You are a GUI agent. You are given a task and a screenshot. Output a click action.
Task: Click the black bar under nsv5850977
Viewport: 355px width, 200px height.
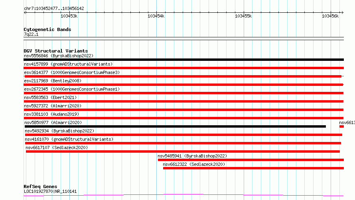pos(175,126)
